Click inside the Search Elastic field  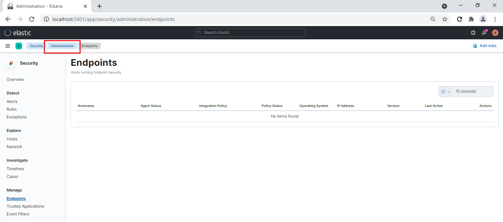point(250,33)
